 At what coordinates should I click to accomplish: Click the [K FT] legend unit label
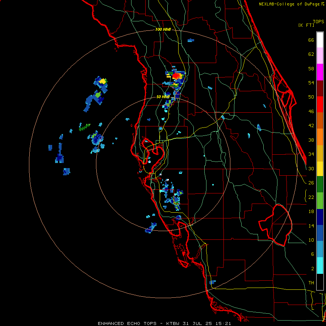click(306, 25)
